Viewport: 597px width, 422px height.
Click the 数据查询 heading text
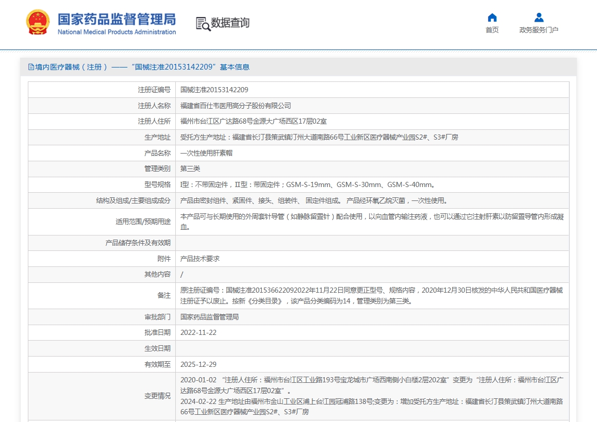[230, 23]
